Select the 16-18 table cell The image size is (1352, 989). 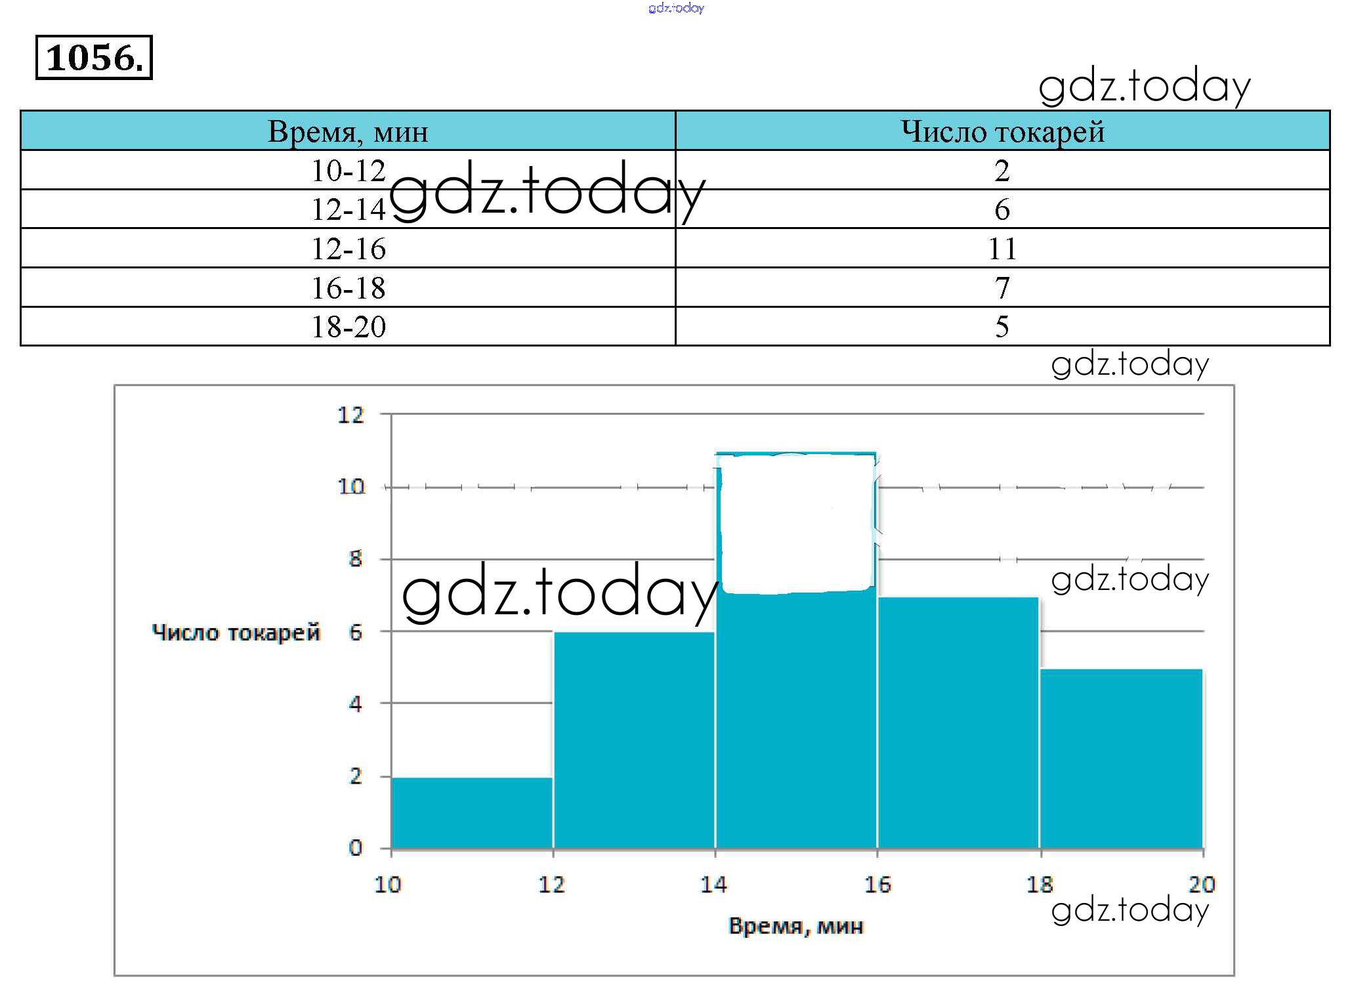point(348,288)
